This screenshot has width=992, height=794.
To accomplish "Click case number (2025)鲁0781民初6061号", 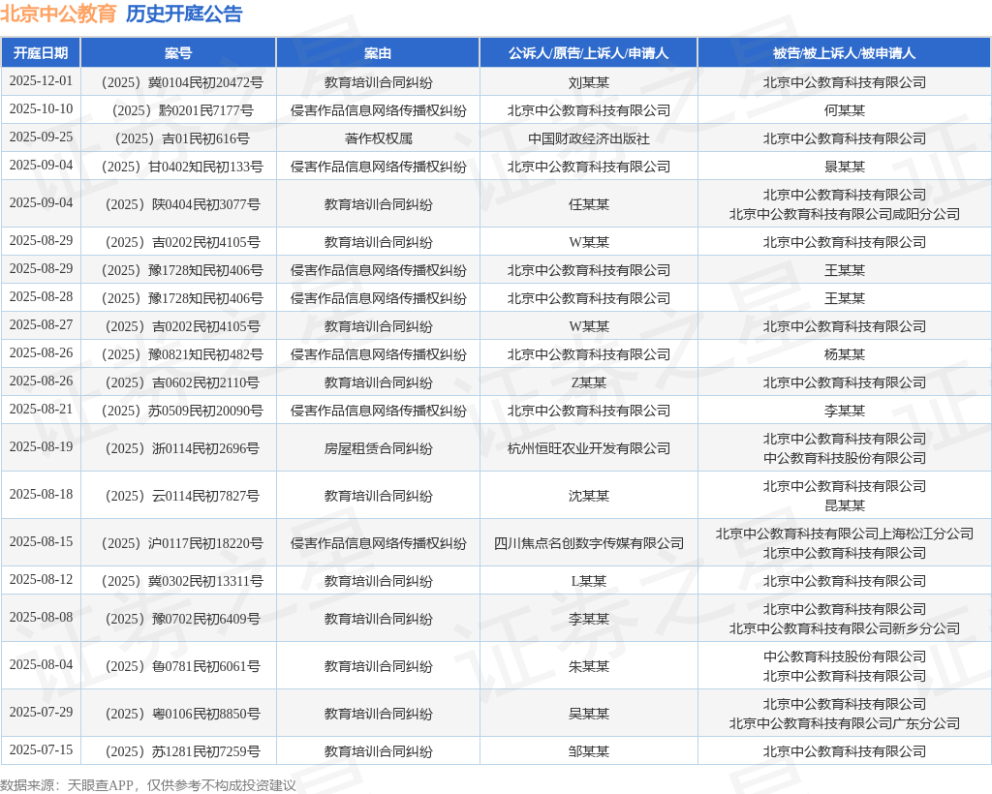I will 181,666.
